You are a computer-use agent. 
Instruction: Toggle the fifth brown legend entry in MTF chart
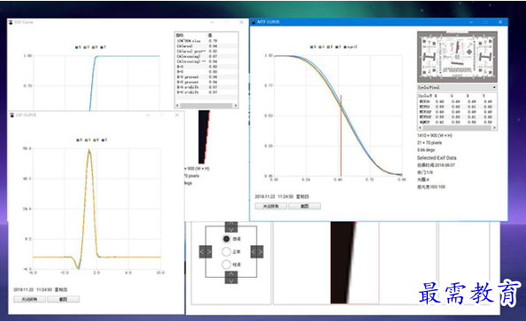350,47
